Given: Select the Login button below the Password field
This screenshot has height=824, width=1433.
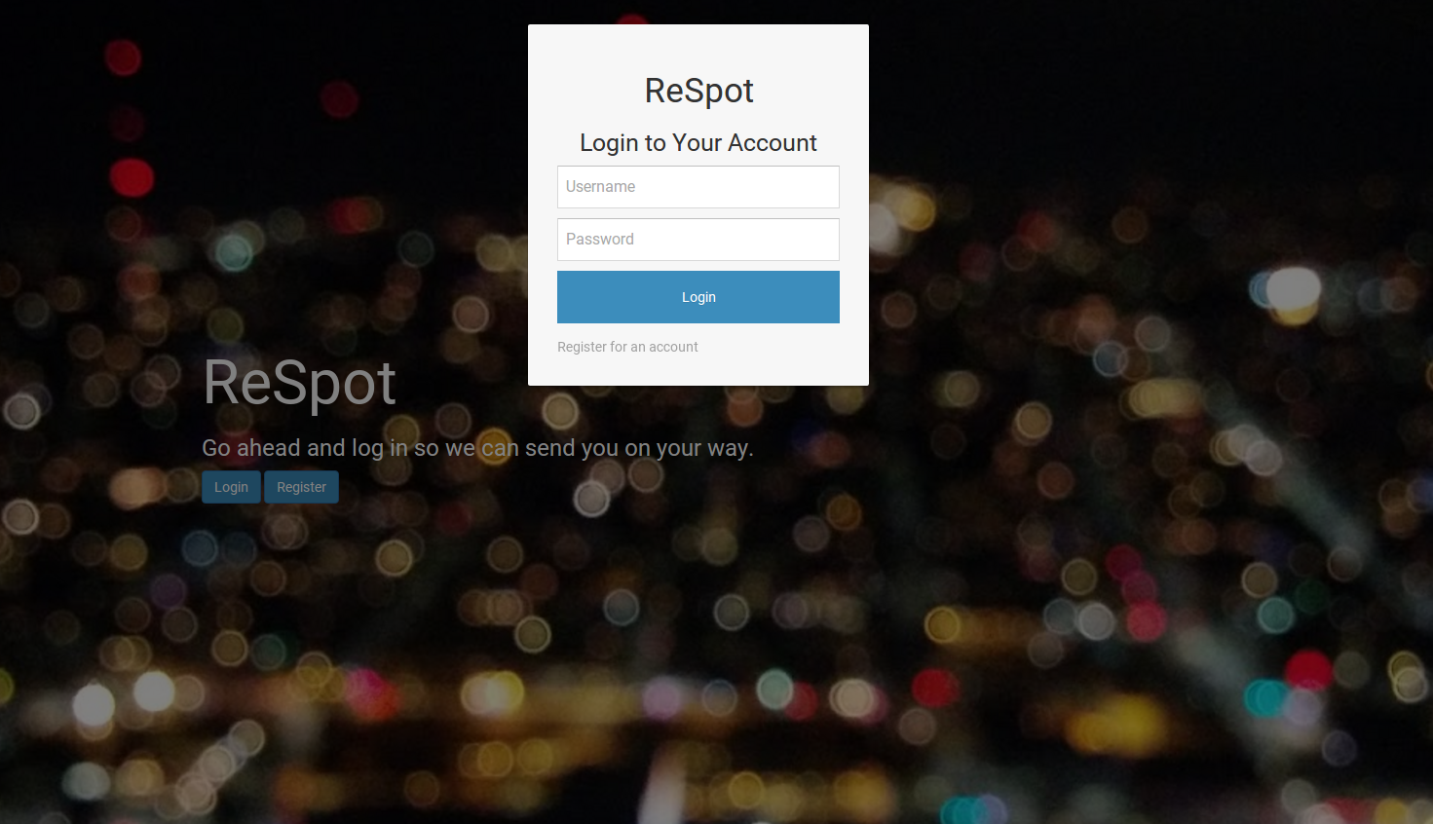Looking at the screenshot, I should pyautogui.click(x=698, y=297).
